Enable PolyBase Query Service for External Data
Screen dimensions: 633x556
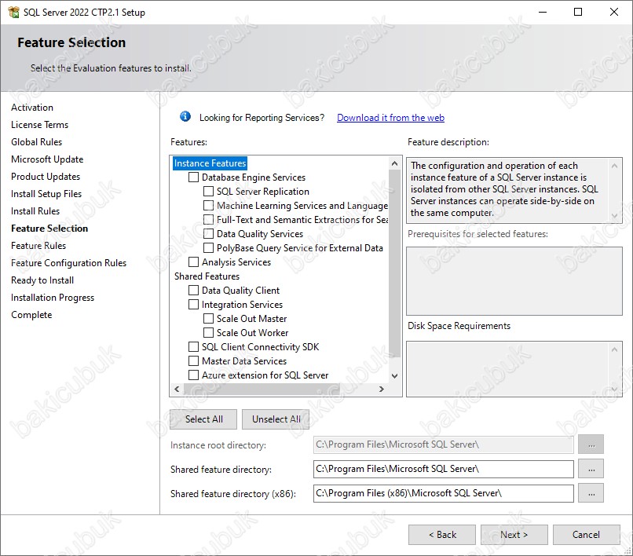click(x=208, y=248)
